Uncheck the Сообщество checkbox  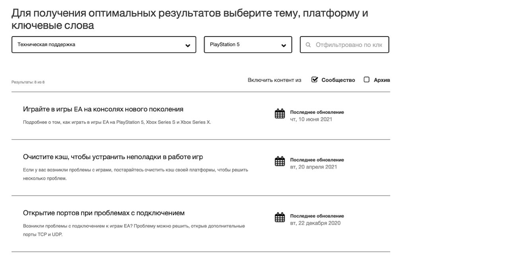(x=315, y=80)
